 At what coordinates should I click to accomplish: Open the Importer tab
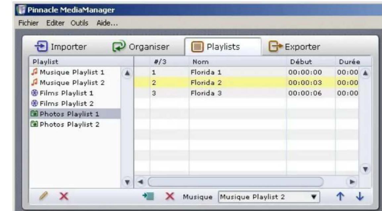coord(61,46)
